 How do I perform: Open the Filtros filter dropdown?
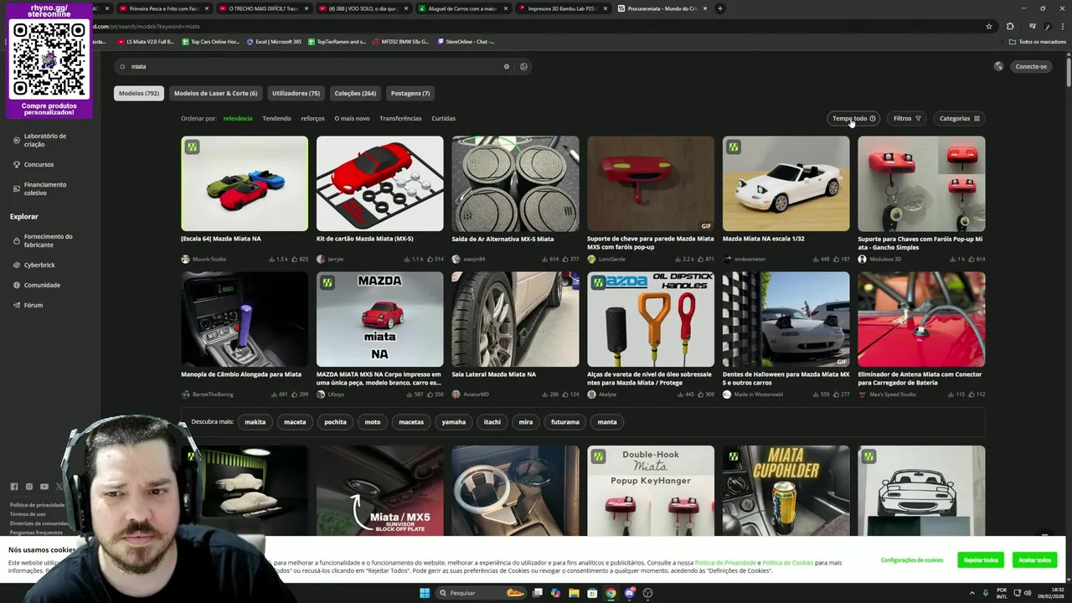(x=907, y=118)
